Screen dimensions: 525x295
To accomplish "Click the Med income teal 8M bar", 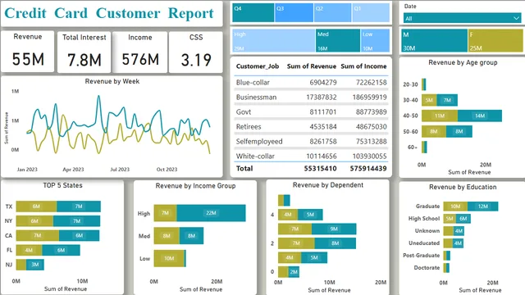I will (191, 236).
